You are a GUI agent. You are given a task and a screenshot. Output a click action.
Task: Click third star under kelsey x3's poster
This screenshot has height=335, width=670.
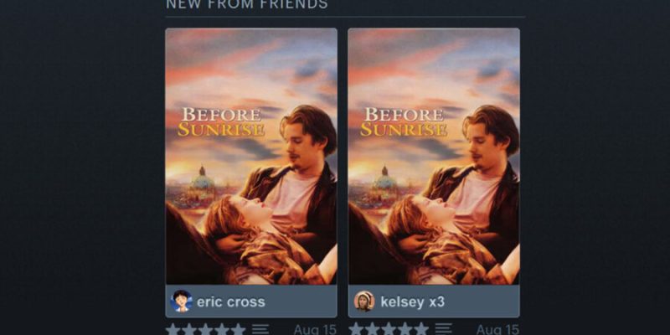(389, 329)
